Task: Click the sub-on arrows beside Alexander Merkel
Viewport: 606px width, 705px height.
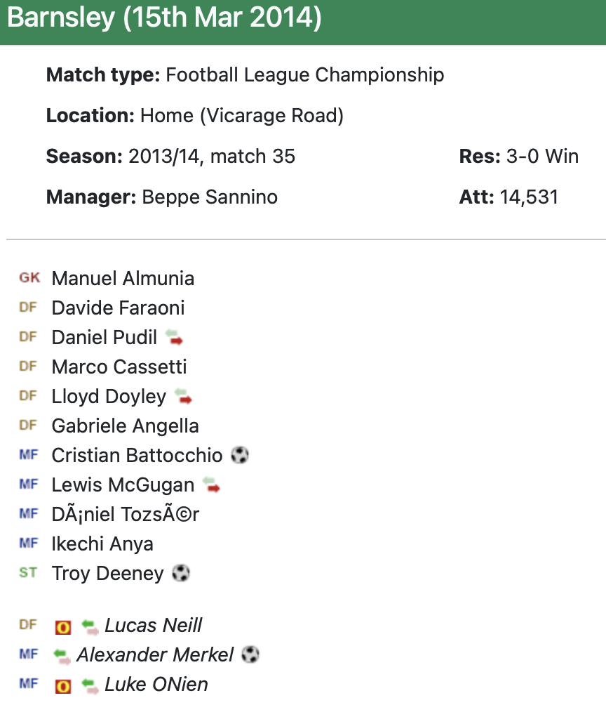Action: [62, 656]
